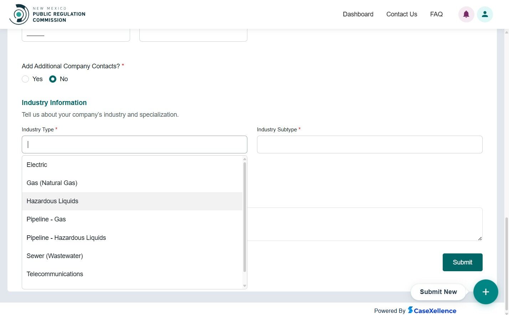The image size is (509, 315).
Task: Go to Contact Us page
Action: (x=402, y=14)
